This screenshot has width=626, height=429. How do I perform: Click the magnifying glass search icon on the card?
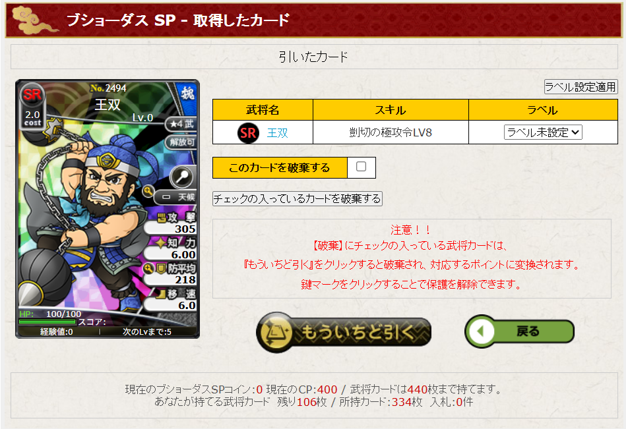coord(181,176)
